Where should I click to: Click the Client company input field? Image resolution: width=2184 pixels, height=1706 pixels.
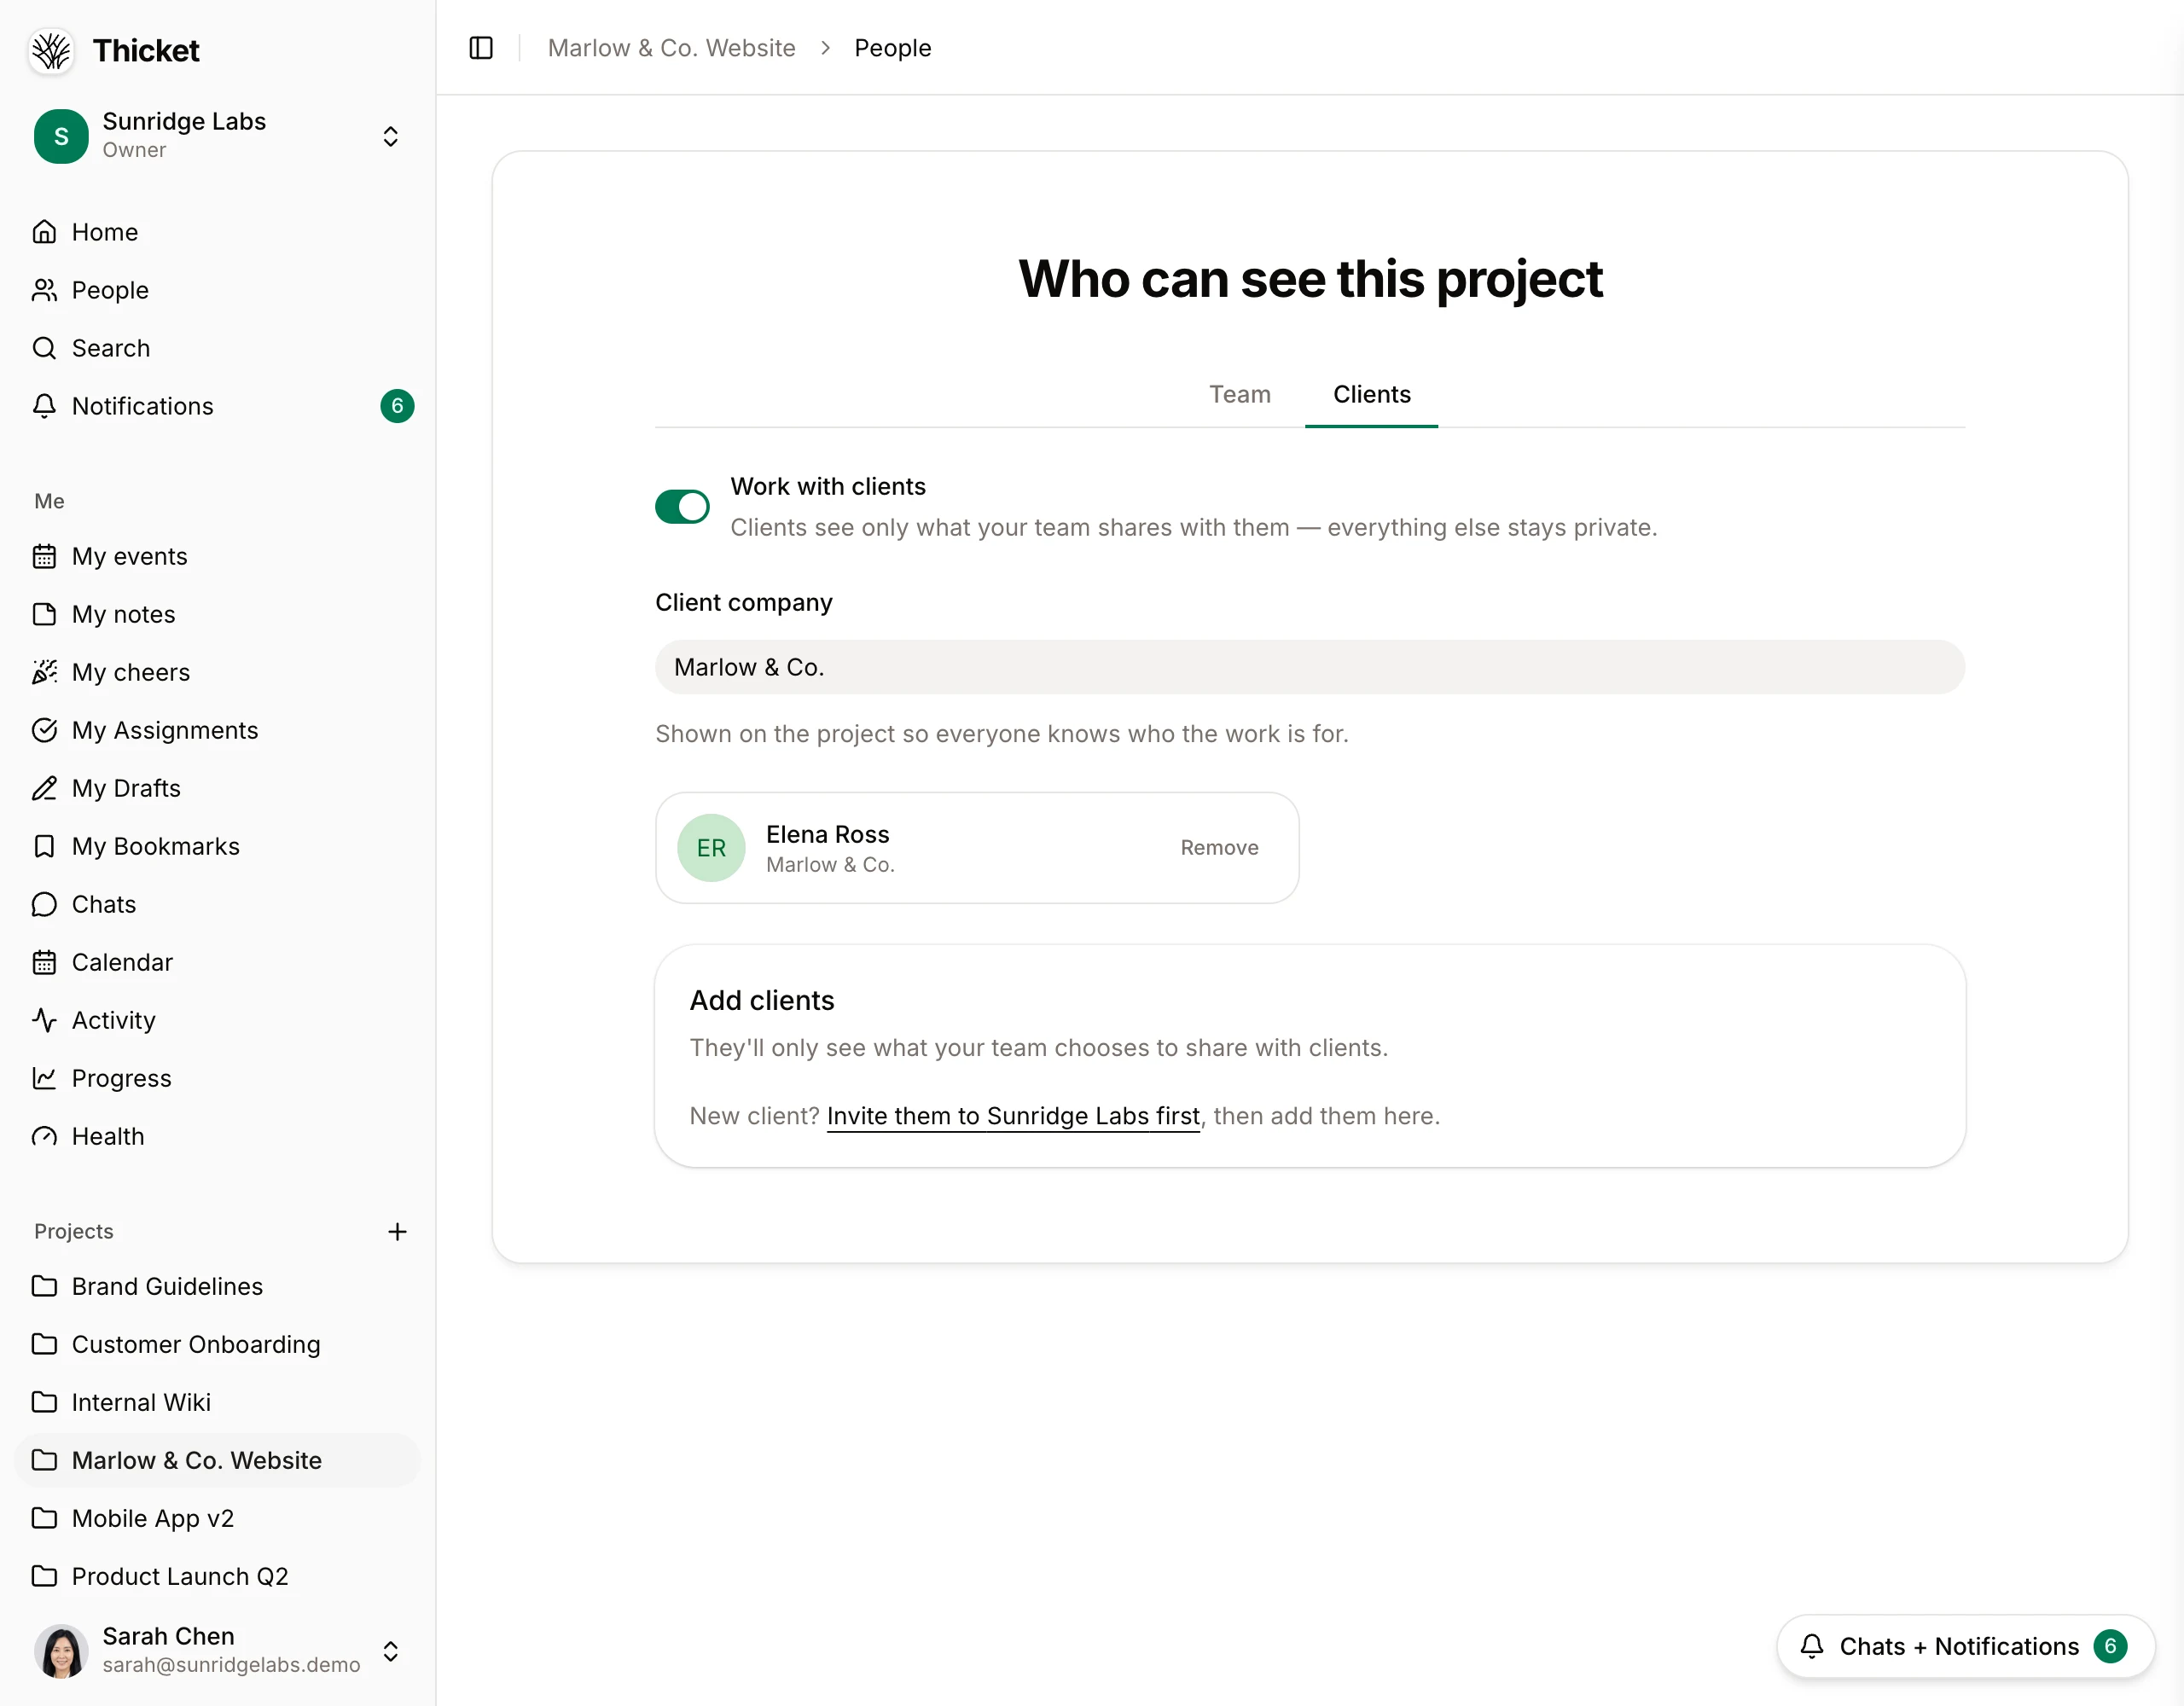click(1309, 667)
